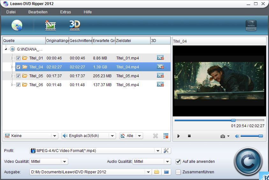Viewport: 269px width, 180px height.
Task: Click the 3D icon for Titel_01
Action: tap(160, 58)
